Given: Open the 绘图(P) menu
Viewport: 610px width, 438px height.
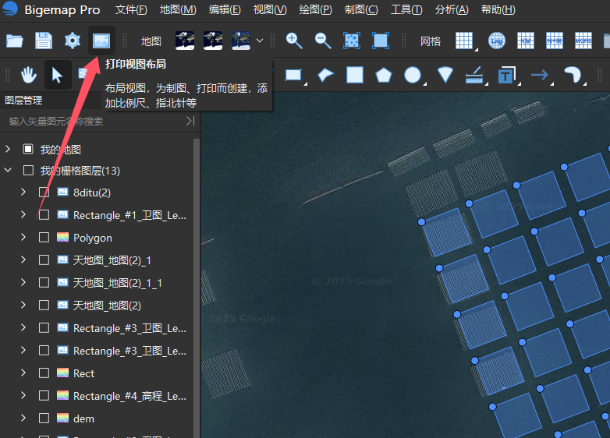Looking at the screenshot, I should 315,9.
